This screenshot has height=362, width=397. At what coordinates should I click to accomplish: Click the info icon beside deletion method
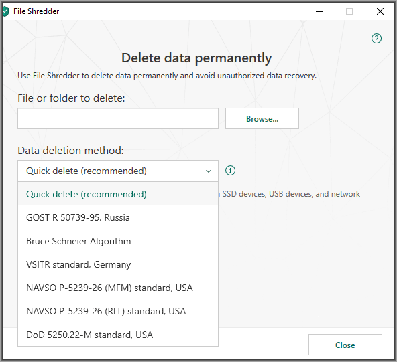230,170
